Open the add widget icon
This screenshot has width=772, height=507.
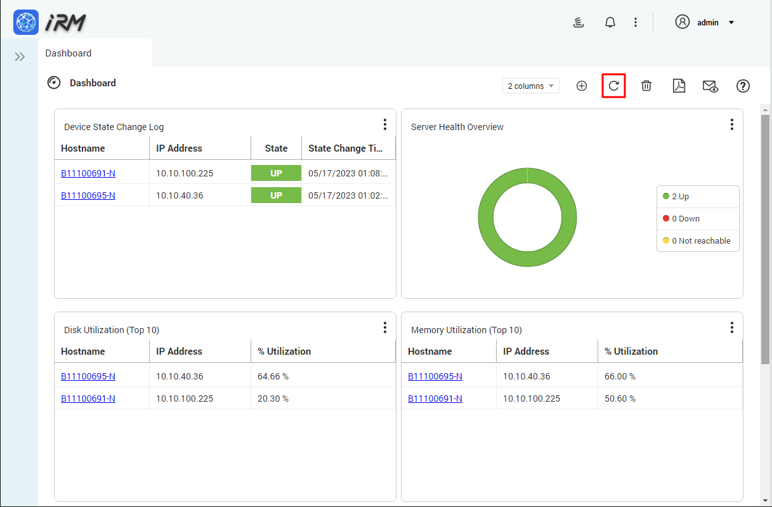581,86
